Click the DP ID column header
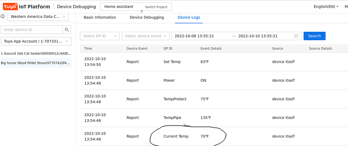The image size is (348, 146). [168, 49]
